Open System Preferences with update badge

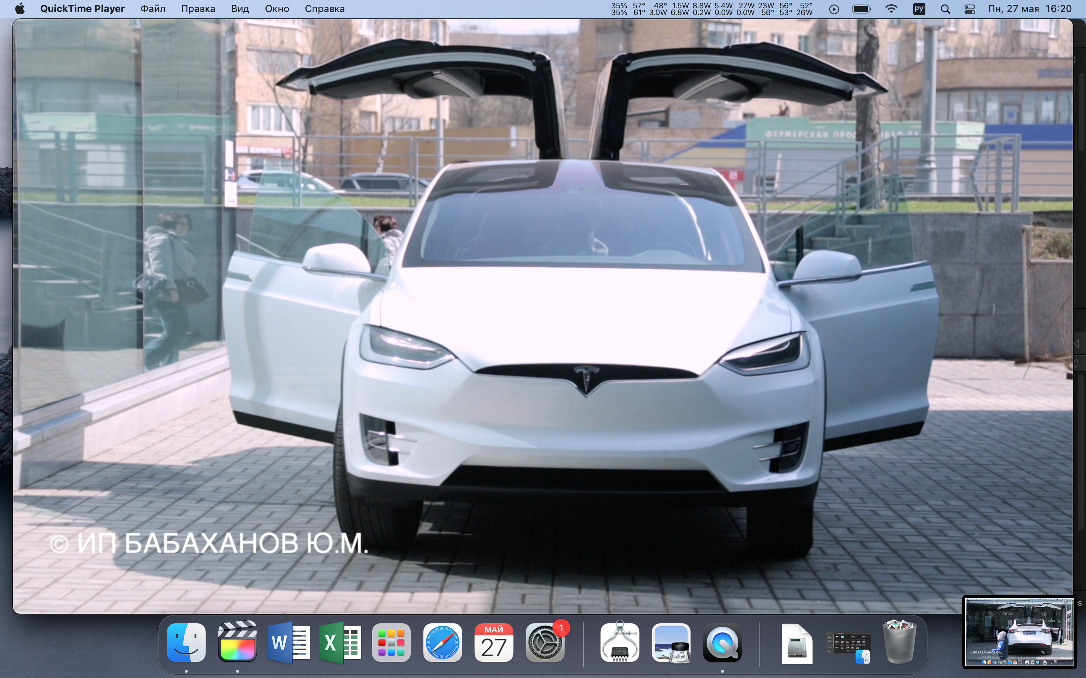pos(545,643)
